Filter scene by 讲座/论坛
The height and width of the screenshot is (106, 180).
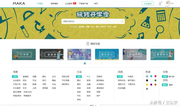[x=28, y=92]
